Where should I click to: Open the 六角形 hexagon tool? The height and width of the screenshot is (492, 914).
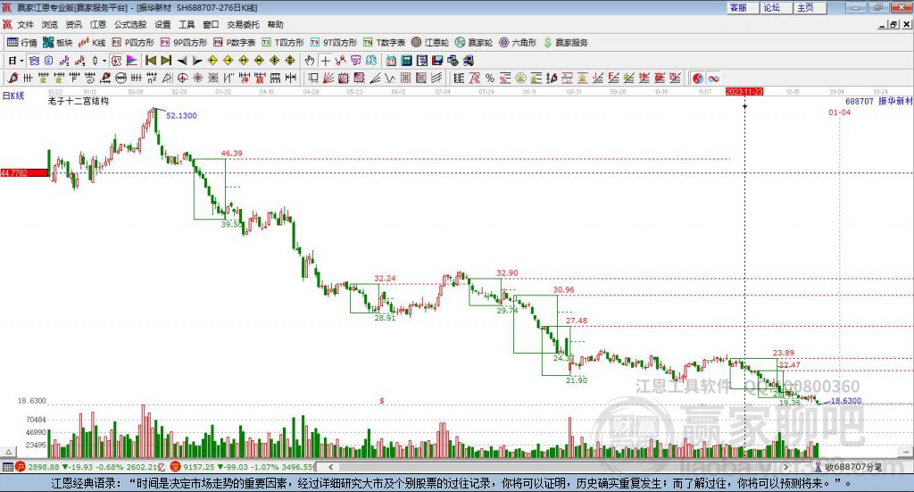(518, 43)
